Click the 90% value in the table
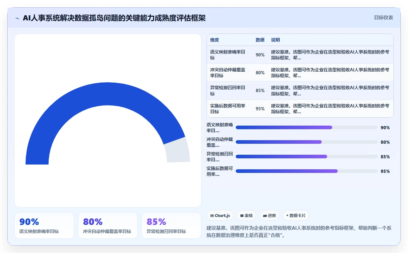 coord(260,55)
